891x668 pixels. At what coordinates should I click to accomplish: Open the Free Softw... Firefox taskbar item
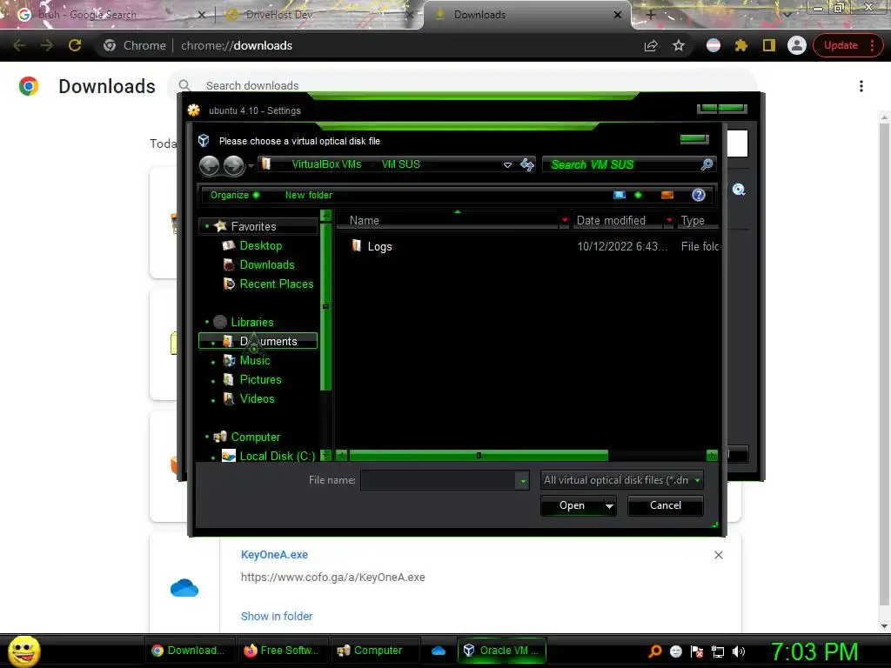pyautogui.click(x=281, y=651)
